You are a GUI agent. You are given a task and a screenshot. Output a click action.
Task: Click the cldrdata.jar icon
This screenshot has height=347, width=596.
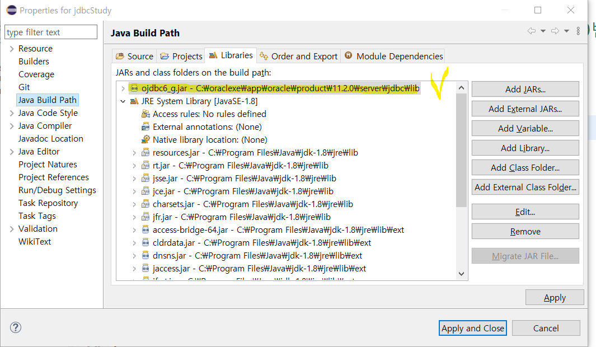point(146,242)
